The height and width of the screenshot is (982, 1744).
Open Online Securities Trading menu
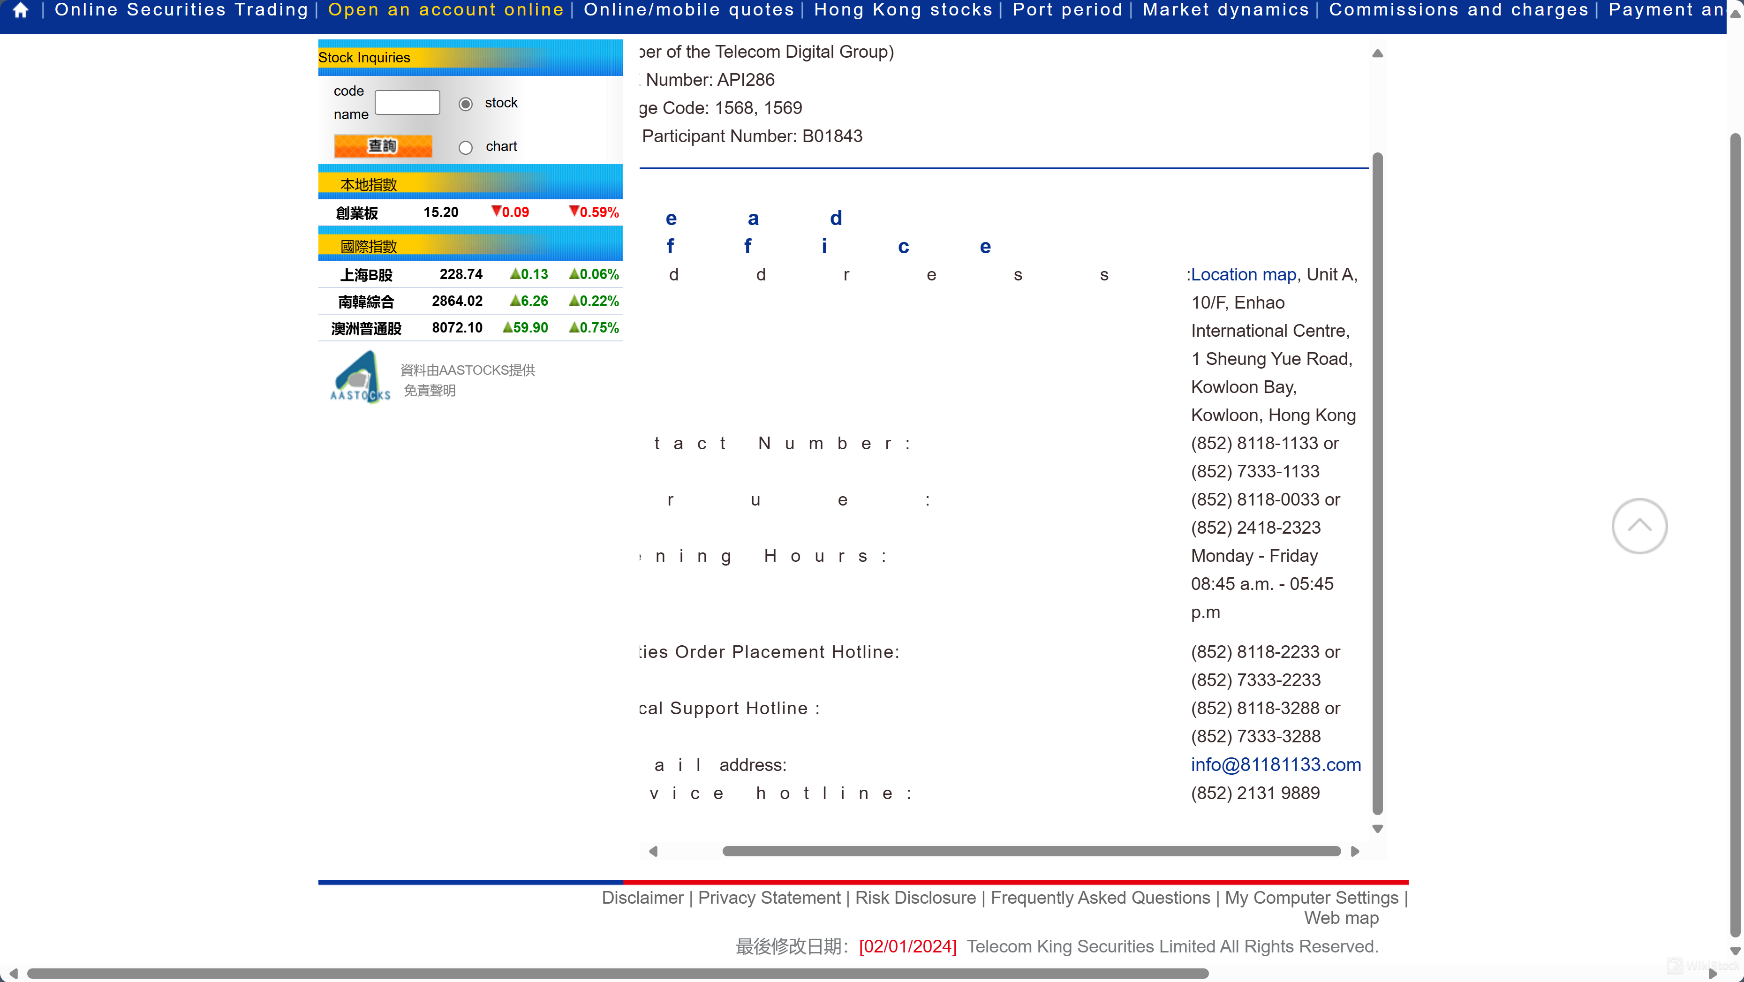point(181,10)
